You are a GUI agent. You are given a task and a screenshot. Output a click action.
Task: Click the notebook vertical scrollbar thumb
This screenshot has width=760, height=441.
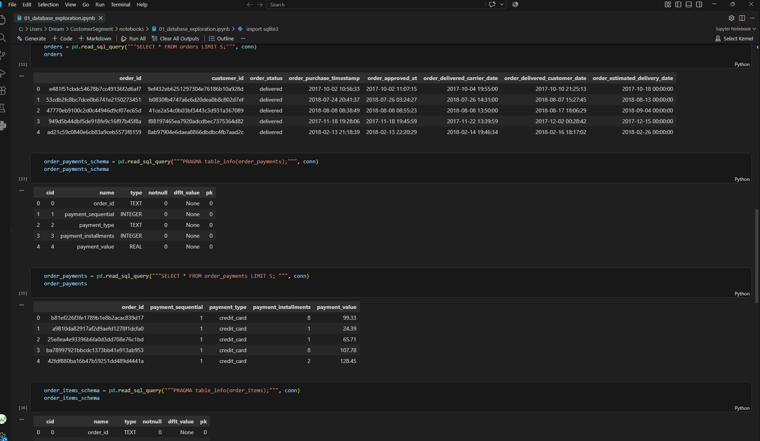tap(756, 256)
